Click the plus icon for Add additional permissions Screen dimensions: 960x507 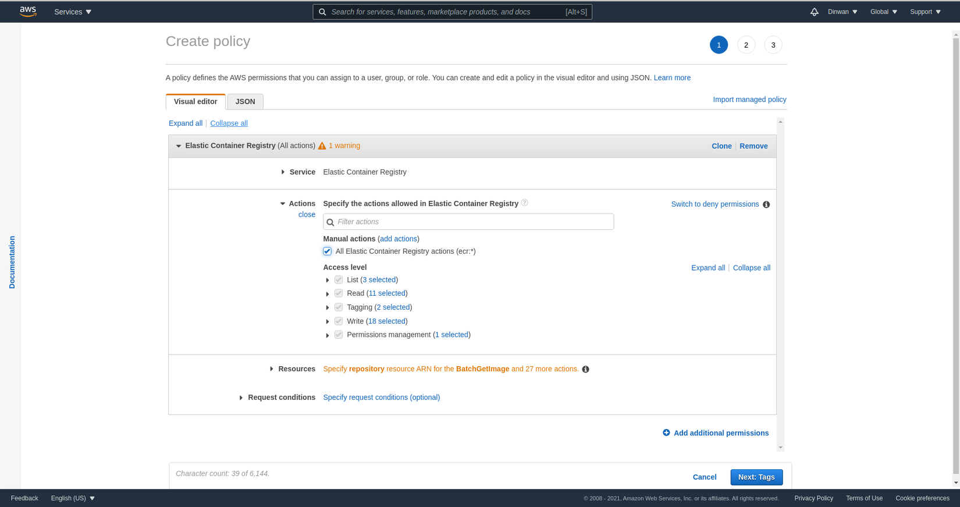click(x=666, y=432)
